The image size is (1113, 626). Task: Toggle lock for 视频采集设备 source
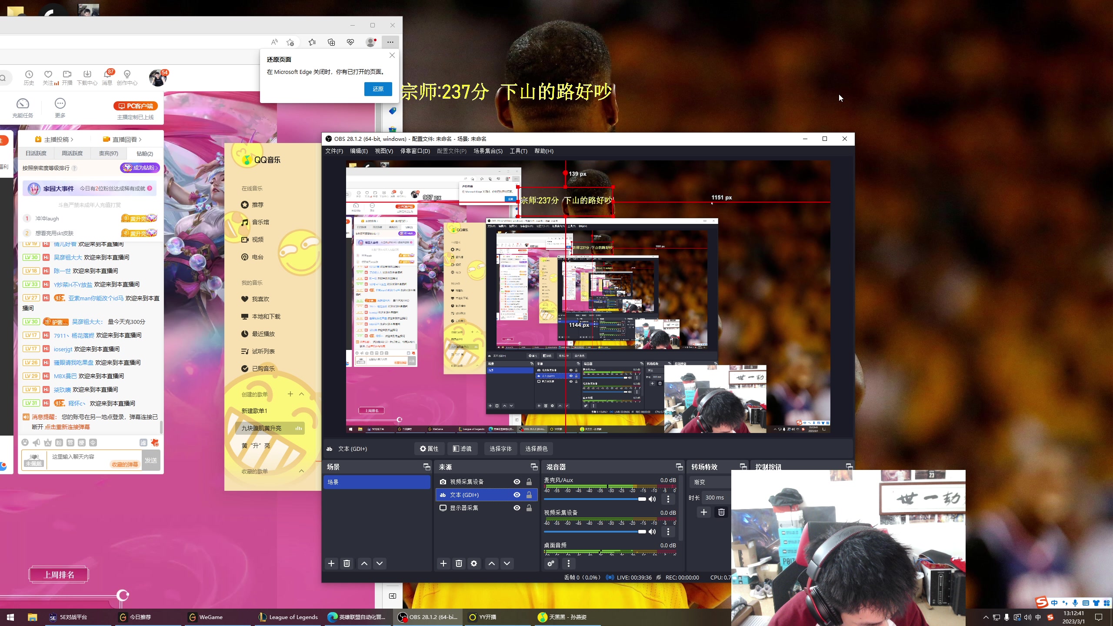click(529, 482)
